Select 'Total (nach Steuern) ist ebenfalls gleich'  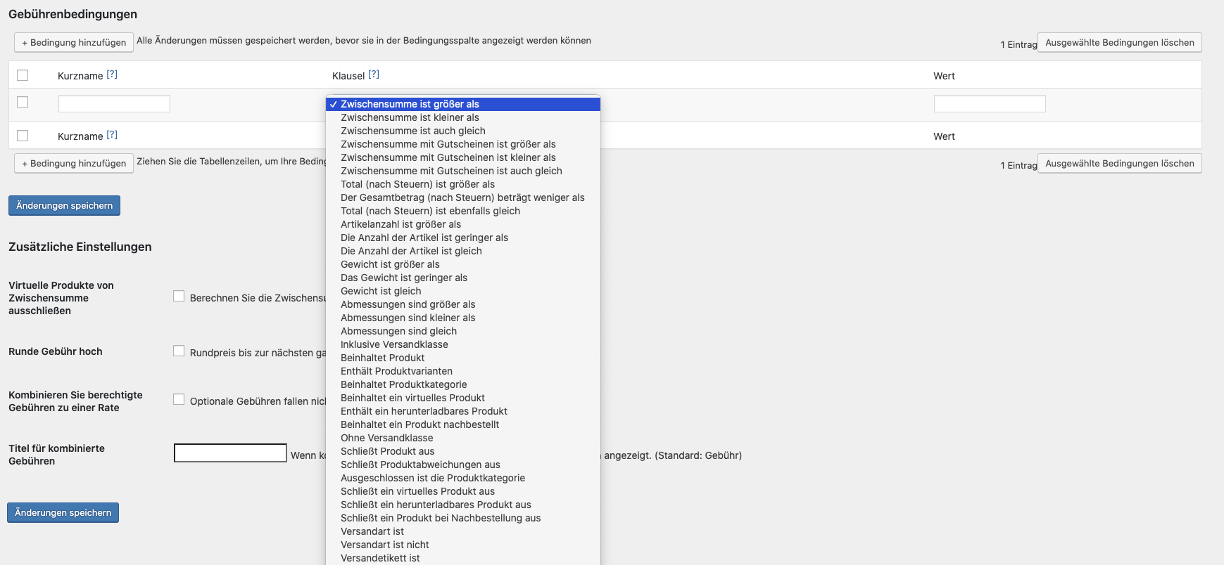(x=463, y=211)
